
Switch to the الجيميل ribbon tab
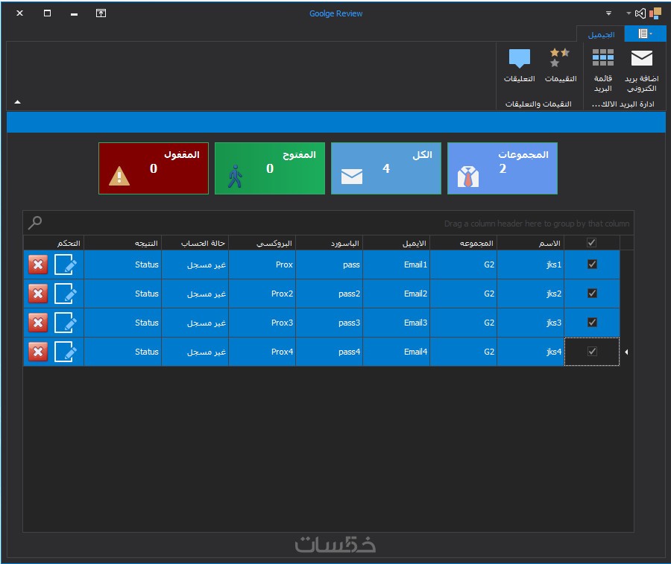click(x=601, y=34)
